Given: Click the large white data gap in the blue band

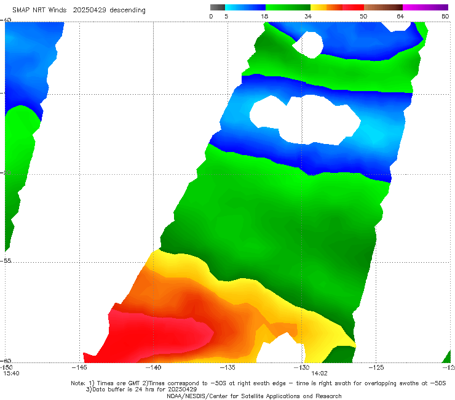Looking at the screenshot, I should pyautogui.click(x=305, y=119).
